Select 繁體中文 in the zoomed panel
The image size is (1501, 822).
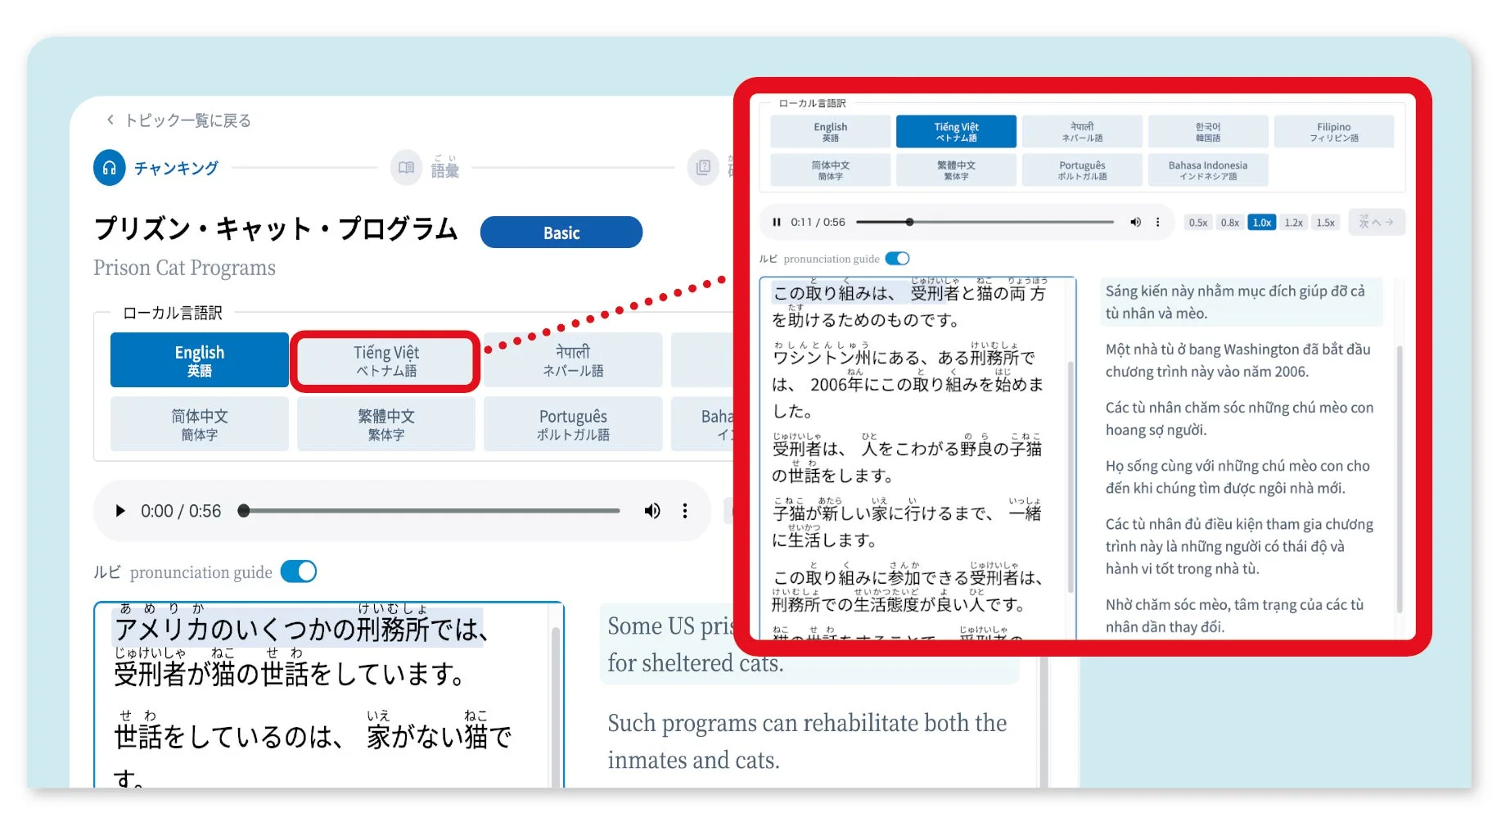(957, 170)
